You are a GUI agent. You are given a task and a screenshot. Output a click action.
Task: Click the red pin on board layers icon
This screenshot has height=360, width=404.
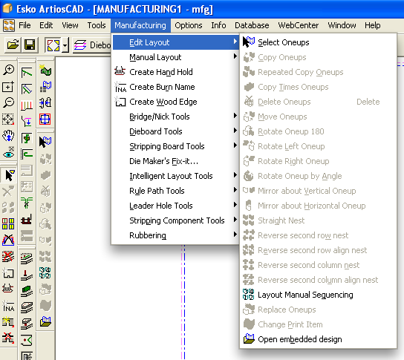27,275
